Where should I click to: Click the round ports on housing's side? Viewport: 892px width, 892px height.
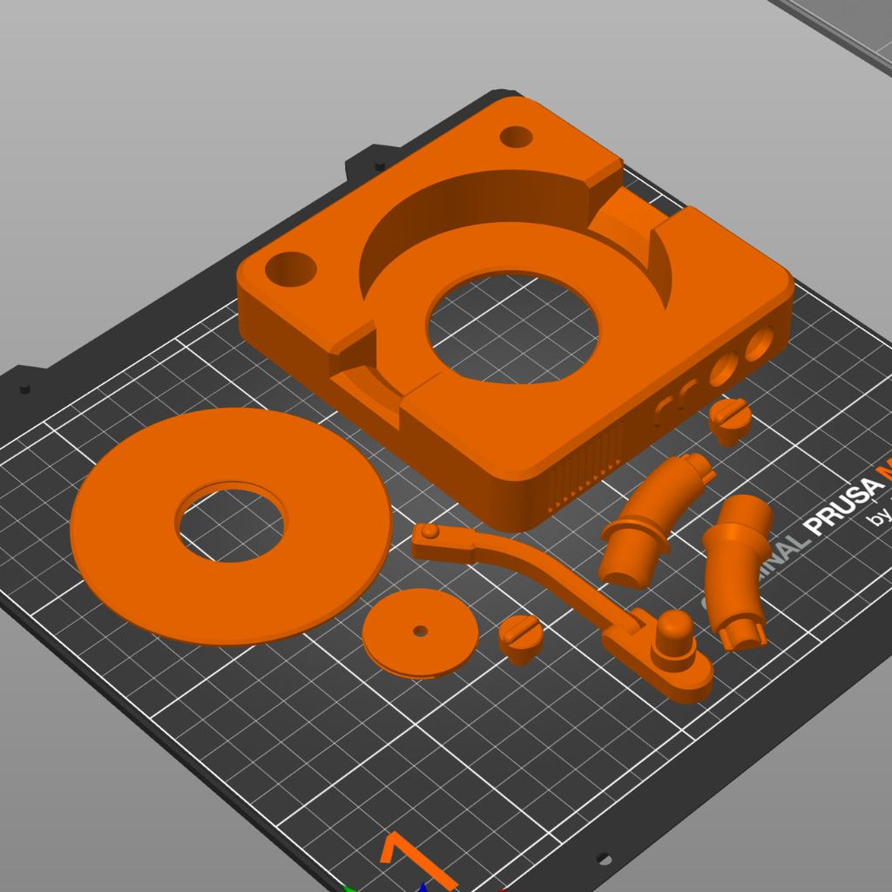[740, 359]
